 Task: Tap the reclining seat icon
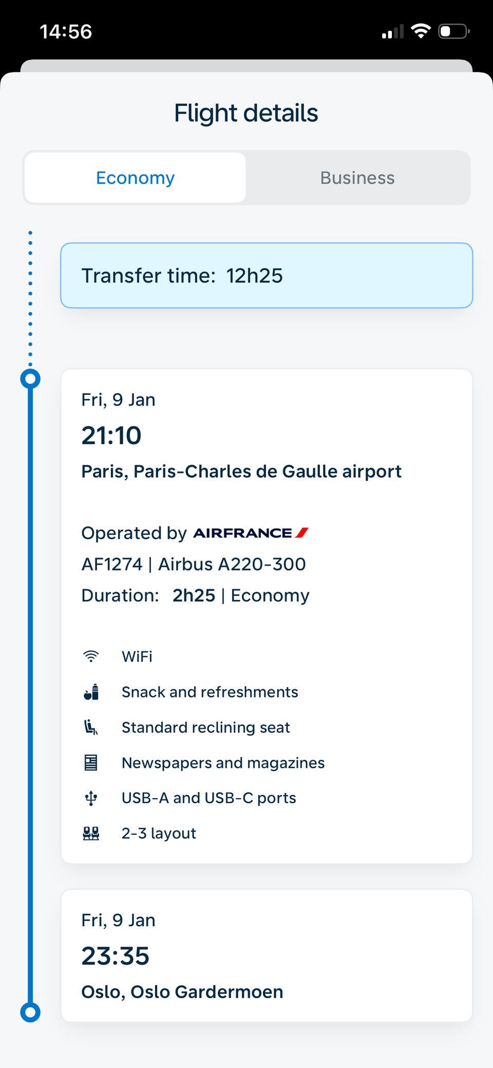pos(91,727)
